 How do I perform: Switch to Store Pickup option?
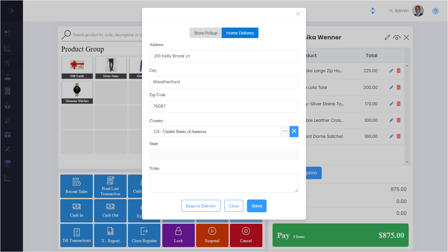[x=206, y=33]
